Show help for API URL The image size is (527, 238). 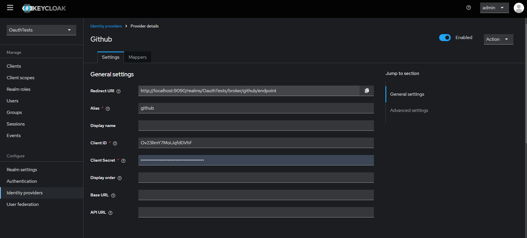110,213
